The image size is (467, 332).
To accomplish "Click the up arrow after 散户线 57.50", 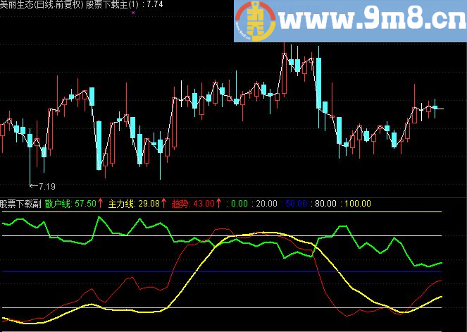I will click(x=101, y=204).
